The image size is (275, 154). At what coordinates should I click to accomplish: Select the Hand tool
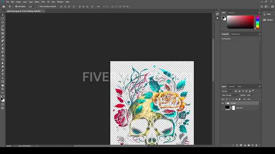[x=3, y=85]
